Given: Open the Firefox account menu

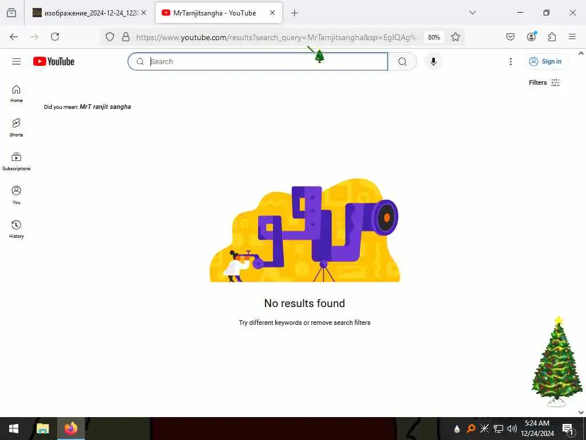Looking at the screenshot, I should tap(532, 37).
